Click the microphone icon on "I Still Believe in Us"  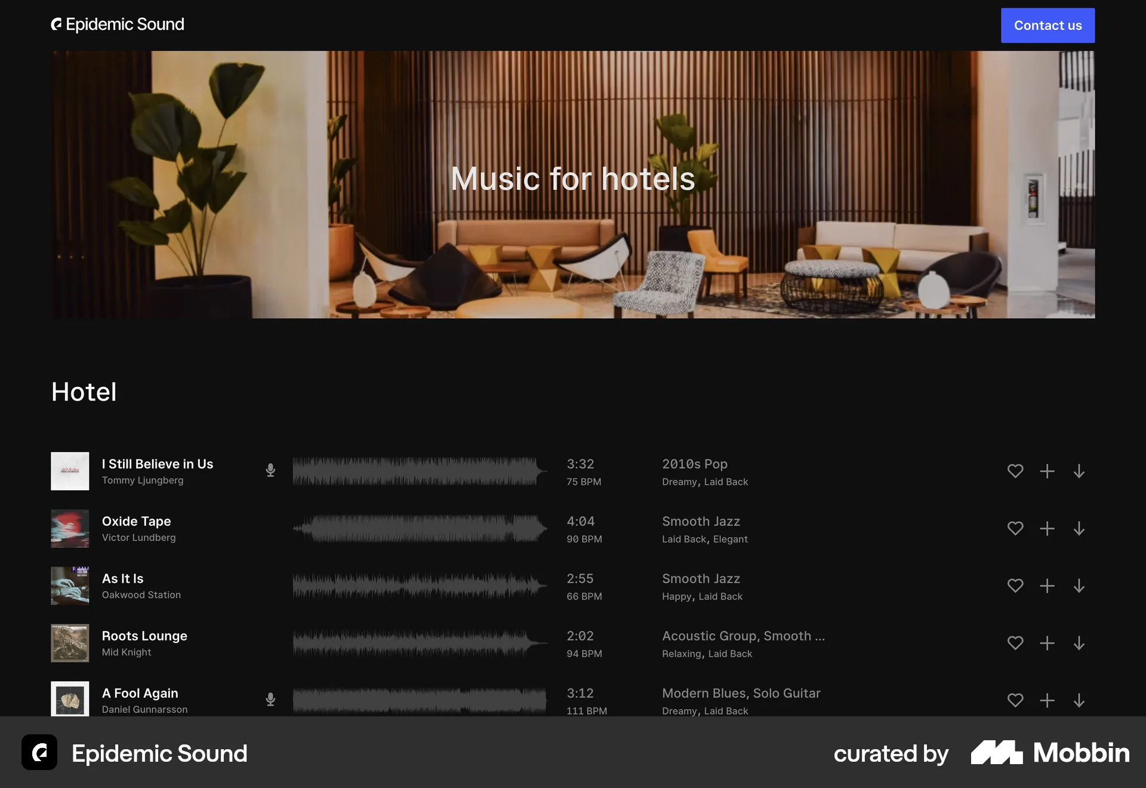[x=270, y=470]
